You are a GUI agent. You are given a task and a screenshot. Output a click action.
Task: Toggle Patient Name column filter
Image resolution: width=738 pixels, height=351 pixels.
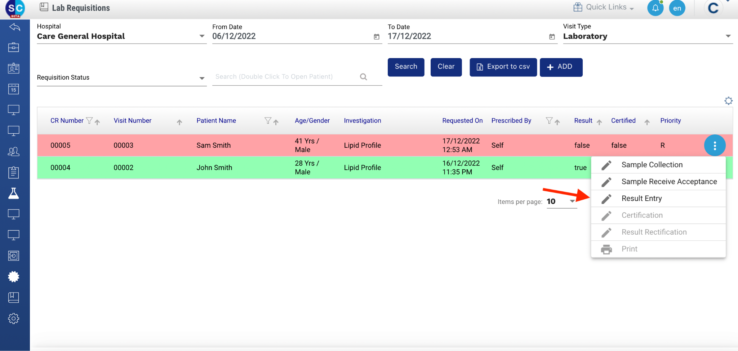coord(267,121)
